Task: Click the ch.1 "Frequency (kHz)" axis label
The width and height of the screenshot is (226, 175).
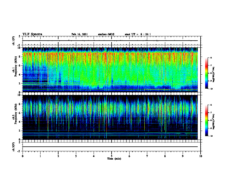Action: tap(16, 66)
